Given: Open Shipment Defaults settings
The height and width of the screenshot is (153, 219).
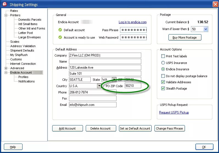Looking at the screenshot, I should tap(22, 50).
